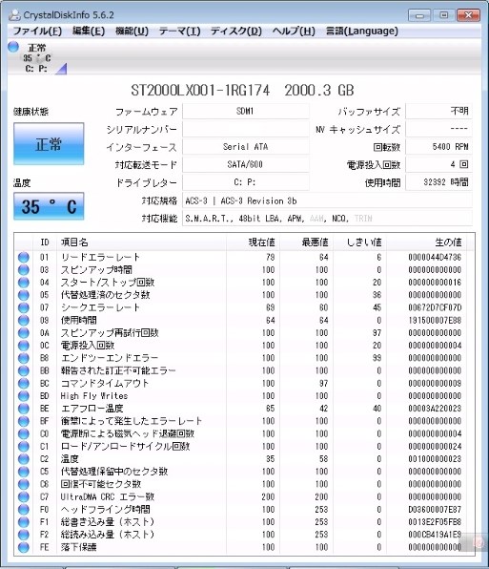Click status orb for スピンアップ再試行回数 row
Viewport: 489px width, 569px height.
24,333
